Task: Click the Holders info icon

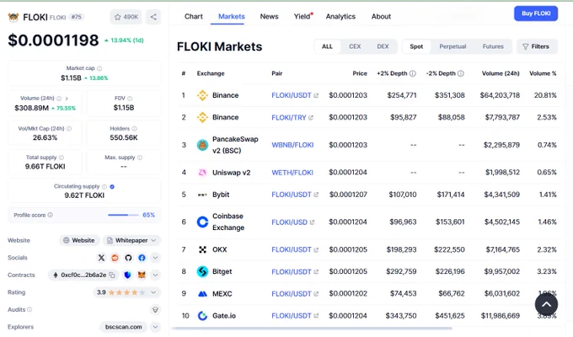Action: 135,129
